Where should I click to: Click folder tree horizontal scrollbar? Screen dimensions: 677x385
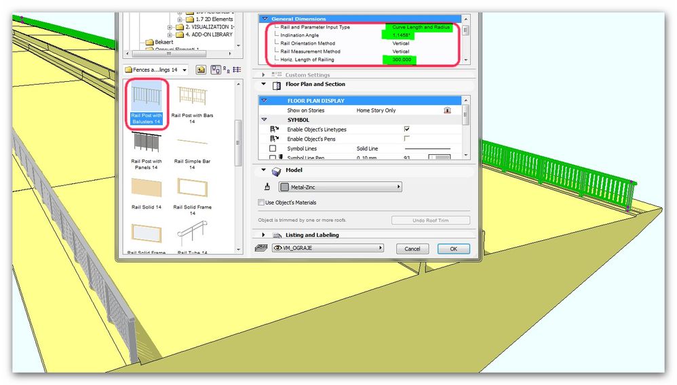tap(169, 54)
